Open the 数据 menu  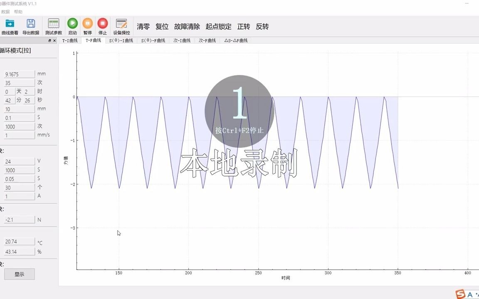pyautogui.click(x=5, y=11)
